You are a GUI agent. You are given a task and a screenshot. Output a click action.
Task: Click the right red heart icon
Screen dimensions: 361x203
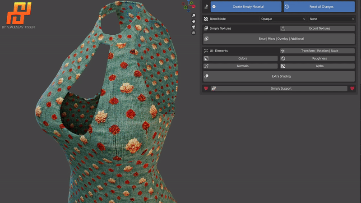pos(352,88)
